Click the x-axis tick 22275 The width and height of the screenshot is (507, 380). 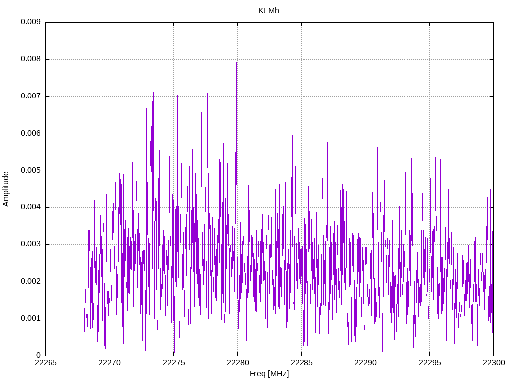pyautogui.click(x=174, y=363)
